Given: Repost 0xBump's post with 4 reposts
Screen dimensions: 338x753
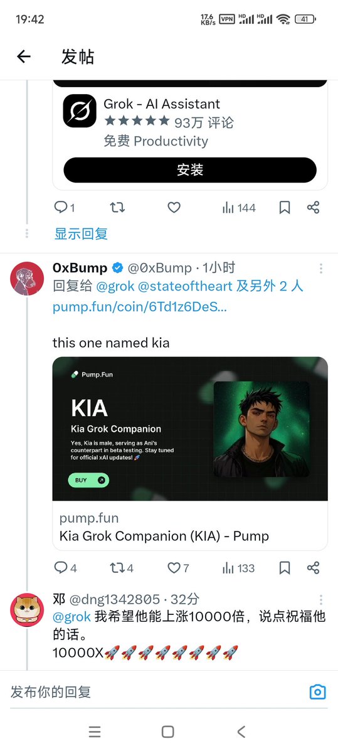Looking at the screenshot, I should 122,568.
